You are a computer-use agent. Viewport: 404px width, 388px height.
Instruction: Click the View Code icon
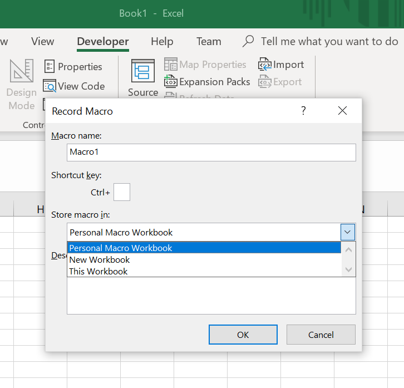(50, 86)
